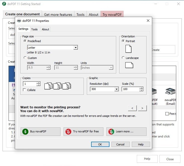
Task: Click the first uncollated copies pages icon
Action: tap(48, 86)
